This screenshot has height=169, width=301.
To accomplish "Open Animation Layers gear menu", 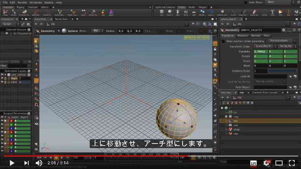I will (x=29, y=71).
